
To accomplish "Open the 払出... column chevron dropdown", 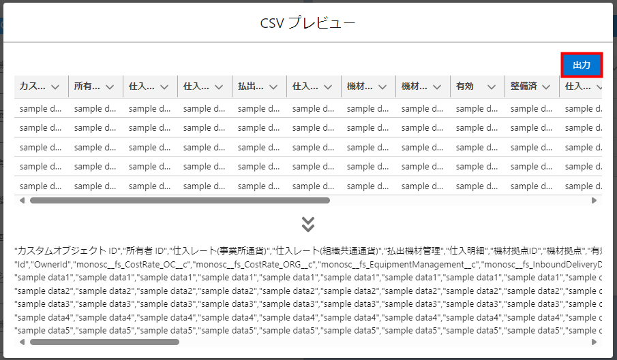I will (x=273, y=87).
